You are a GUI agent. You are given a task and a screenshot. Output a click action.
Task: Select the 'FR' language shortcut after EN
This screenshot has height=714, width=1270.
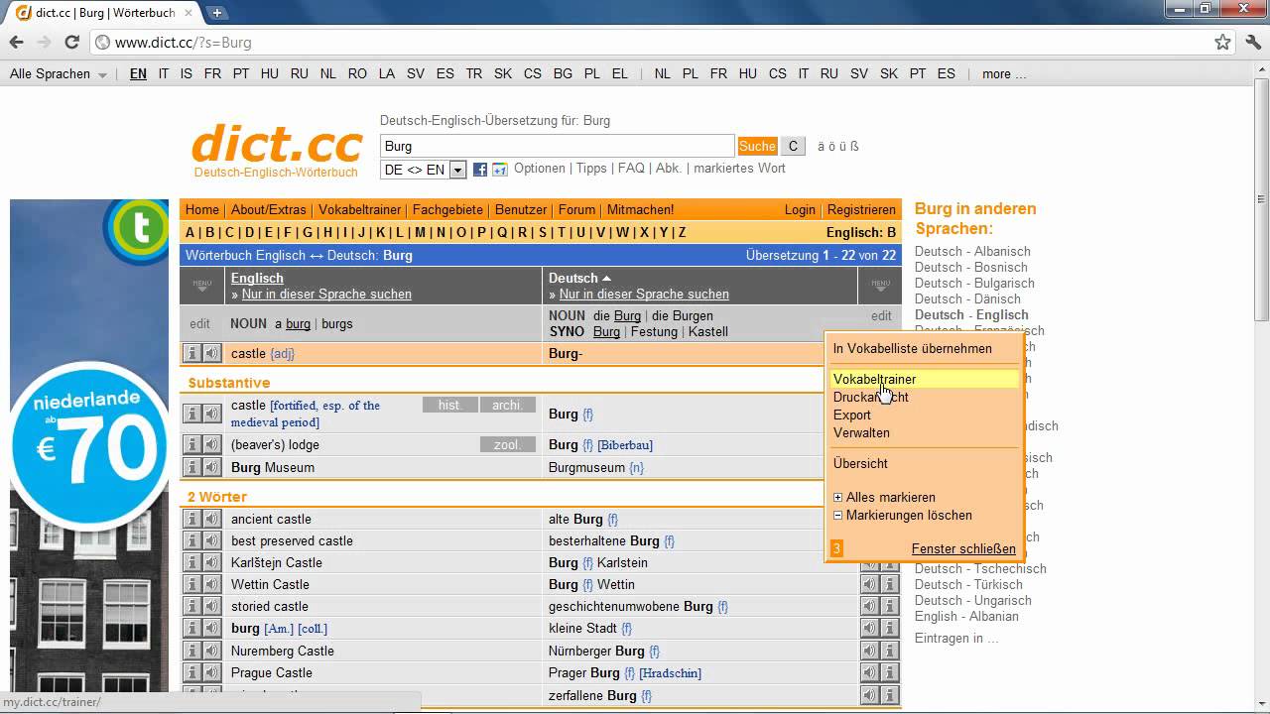click(212, 73)
